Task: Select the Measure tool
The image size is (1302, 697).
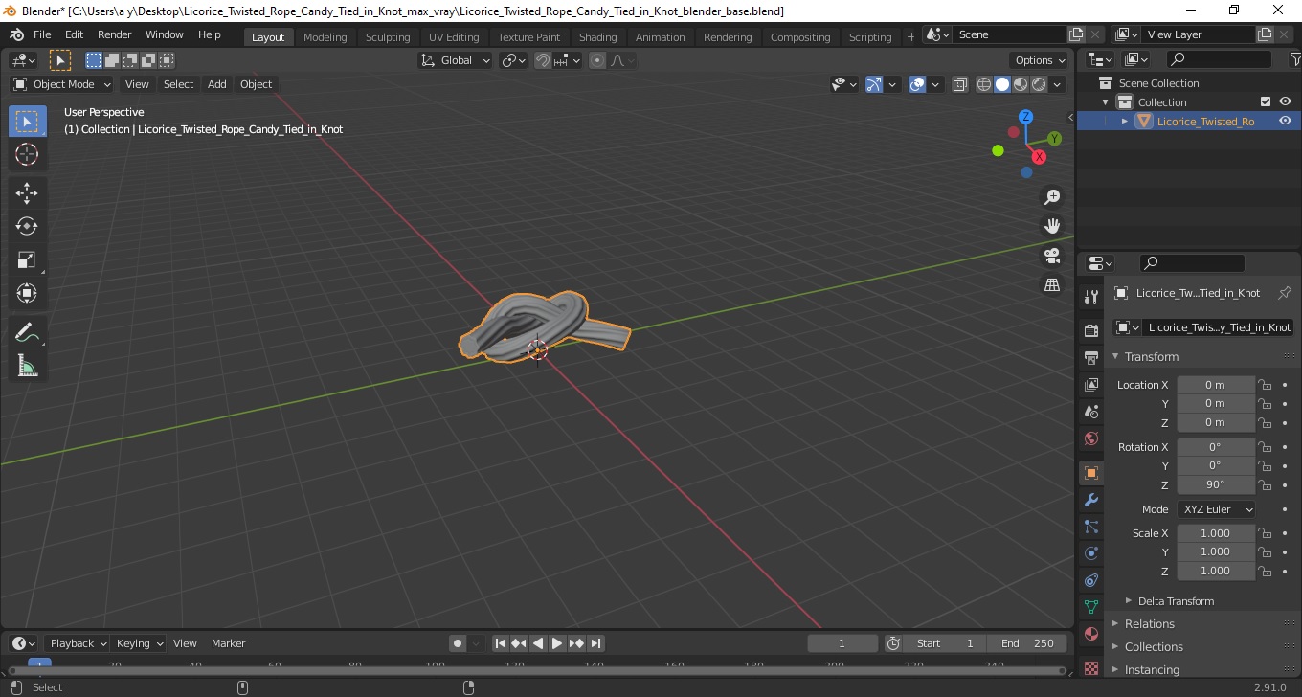Action: click(x=27, y=366)
